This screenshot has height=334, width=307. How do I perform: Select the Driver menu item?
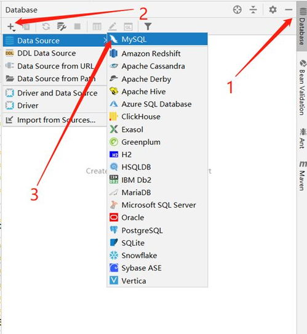[x=55, y=105]
